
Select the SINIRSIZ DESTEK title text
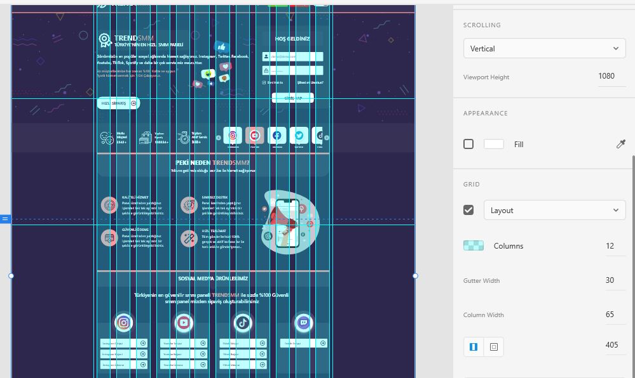(x=215, y=197)
